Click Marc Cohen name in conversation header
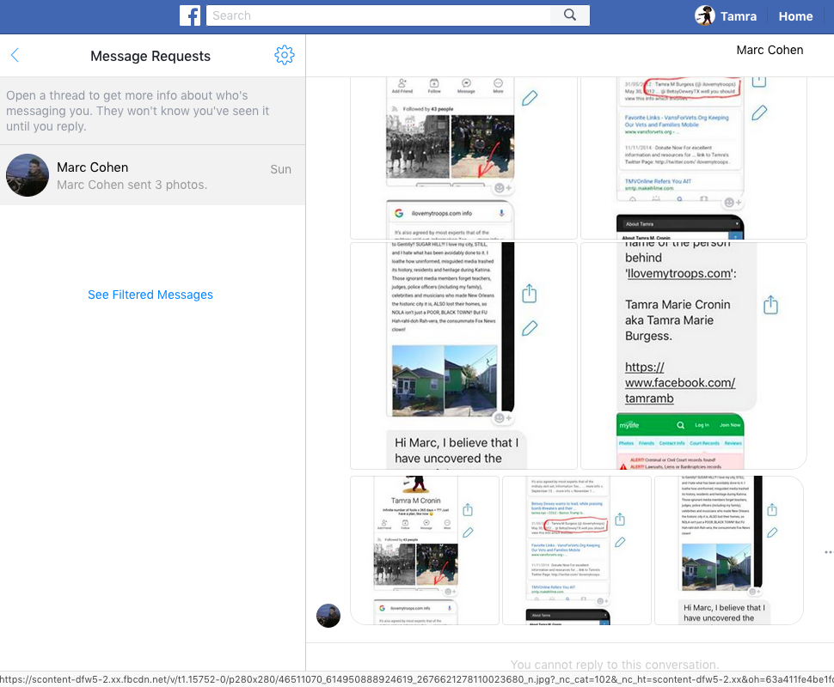This screenshot has width=834, height=687. tap(770, 50)
